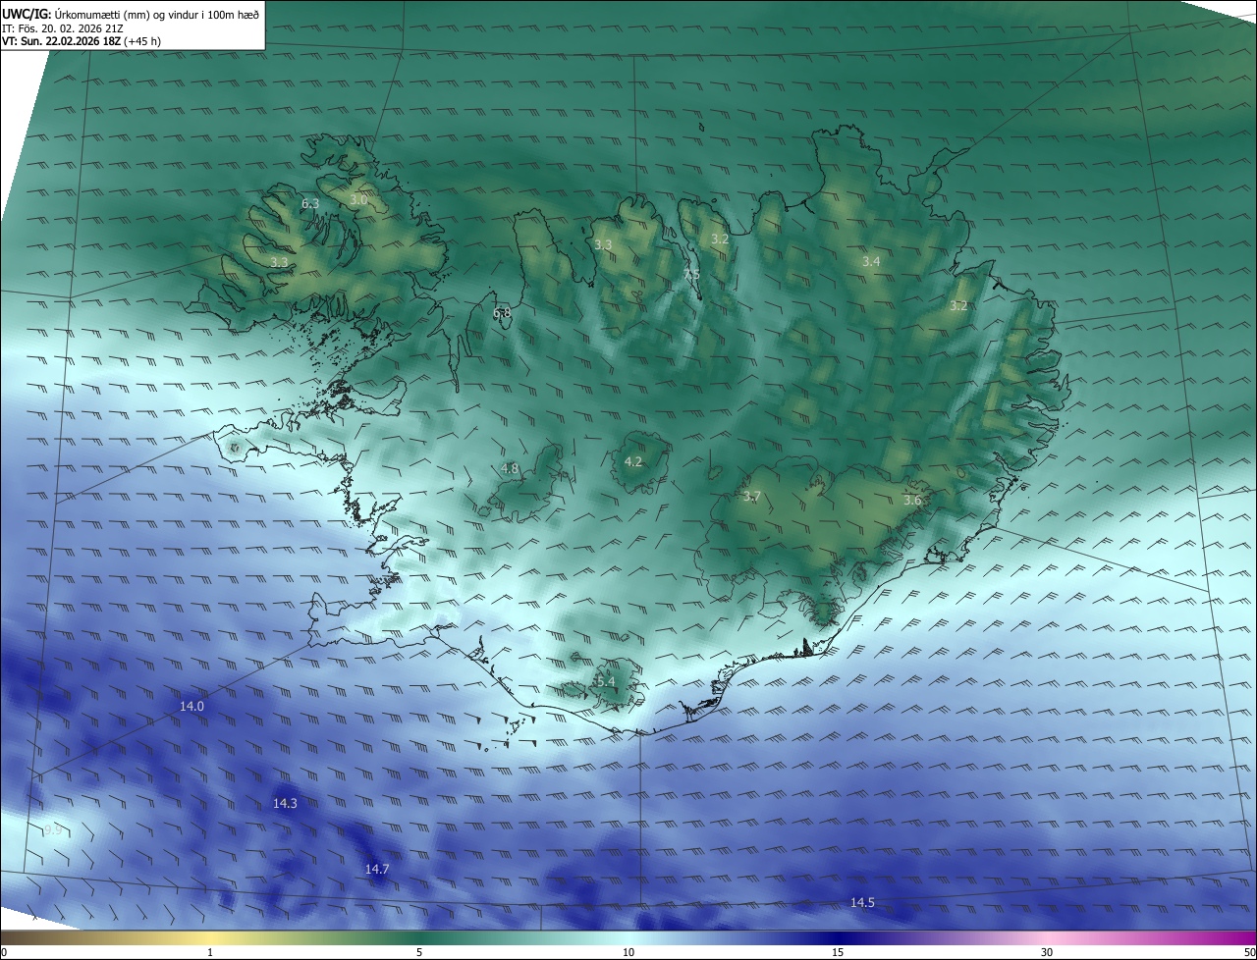Click the '15' tick on the colour scale
This screenshot has width=1257, height=960.
click(x=838, y=952)
